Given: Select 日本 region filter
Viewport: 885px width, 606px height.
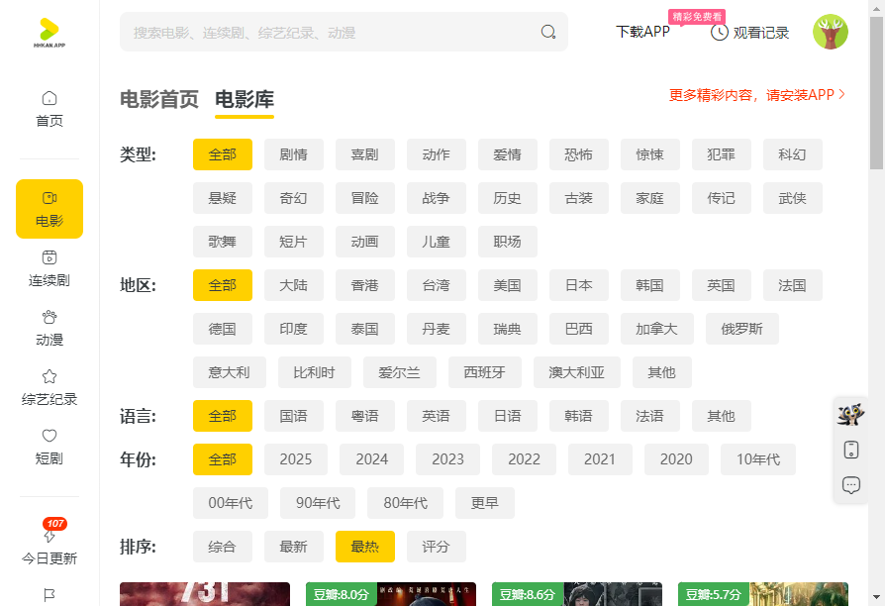Looking at the screenshot, I should pos(578,285).
